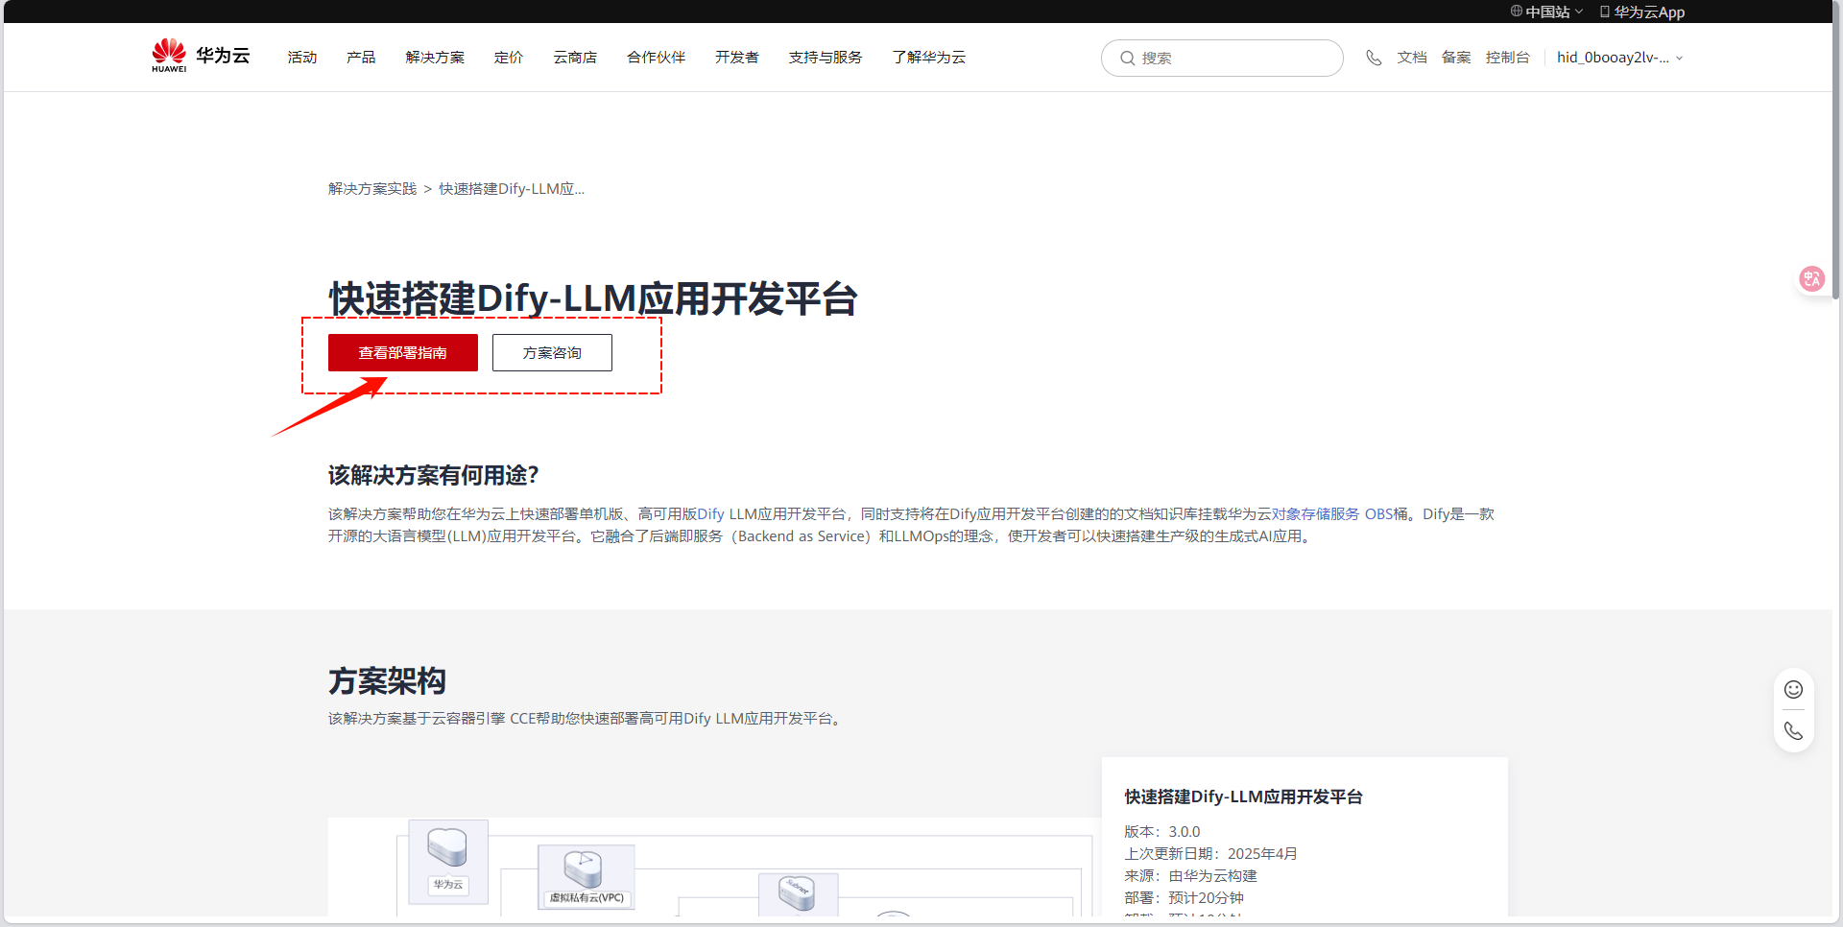
Task: Open the 产品 menu
Action: (x=361, y=58)
